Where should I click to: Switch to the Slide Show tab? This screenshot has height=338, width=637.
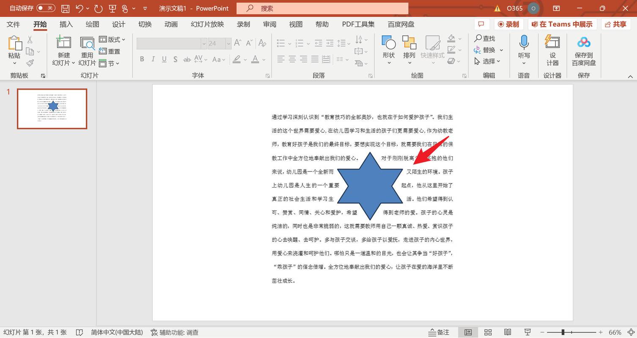[207, 24]
